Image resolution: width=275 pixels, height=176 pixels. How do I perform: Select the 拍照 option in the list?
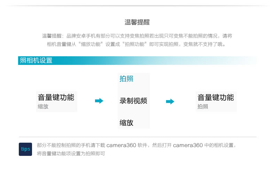(126, 79)
